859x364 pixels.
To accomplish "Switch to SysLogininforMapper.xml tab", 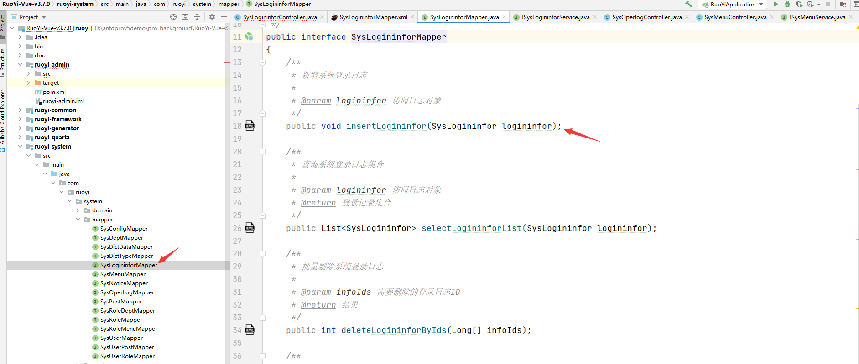I will 373,17.
